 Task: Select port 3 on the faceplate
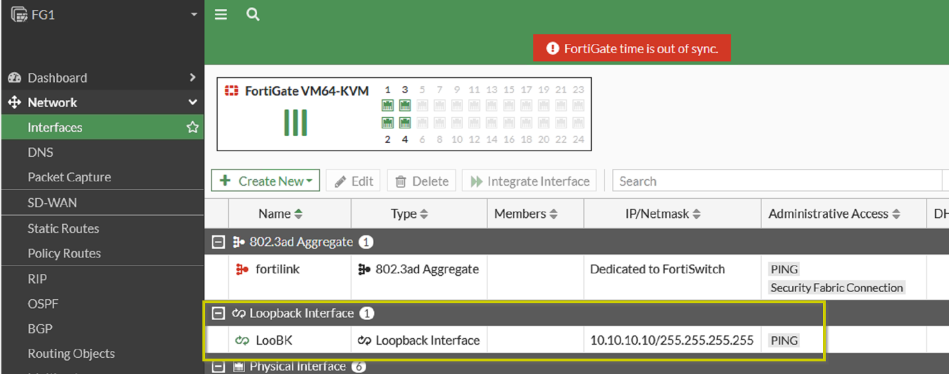click(x=405, y=106)
